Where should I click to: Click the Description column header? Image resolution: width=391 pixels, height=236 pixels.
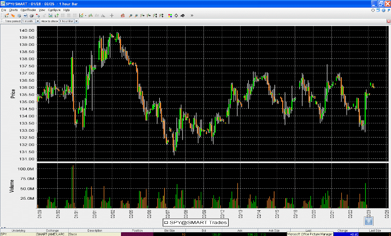(x=95, y=231)
